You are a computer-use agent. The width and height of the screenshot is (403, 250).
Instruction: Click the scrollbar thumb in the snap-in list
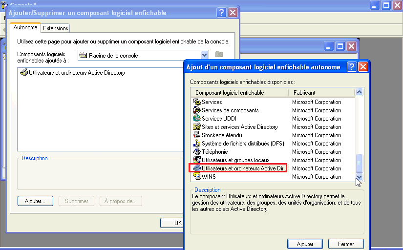(360, 163)
